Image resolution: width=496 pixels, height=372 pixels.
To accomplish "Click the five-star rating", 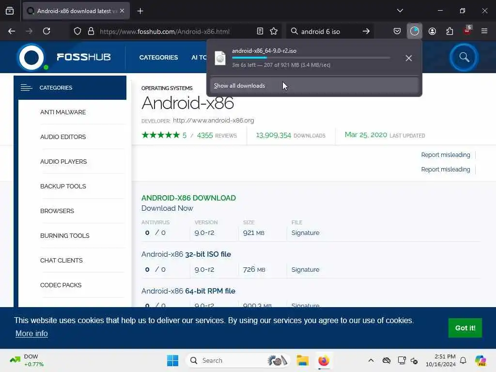I will (161, 135).
